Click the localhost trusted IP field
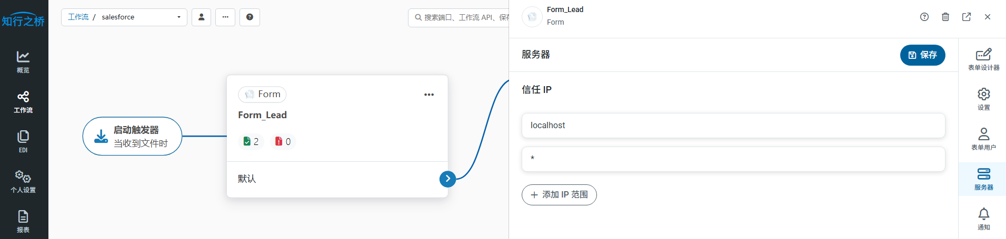The width and height of the screenshot is (1006, 239). [x=733, y=126]
